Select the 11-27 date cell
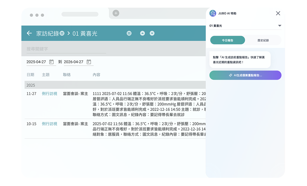Viewport: 307px width, 186px height. 32,94
